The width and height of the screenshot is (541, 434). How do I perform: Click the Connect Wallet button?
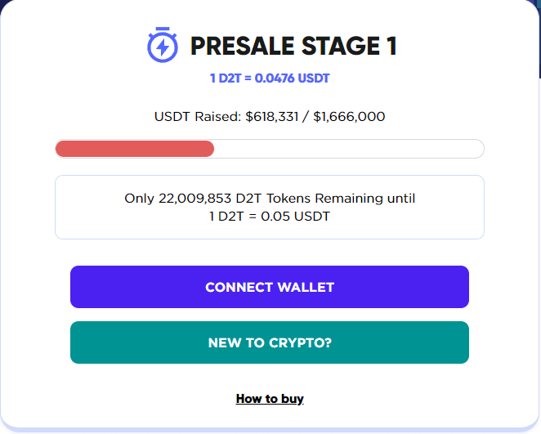point(270,287)
